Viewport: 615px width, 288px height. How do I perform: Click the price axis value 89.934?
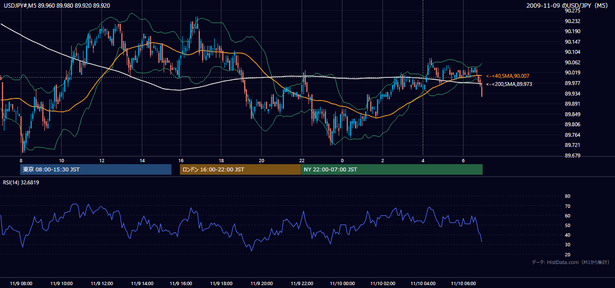[572, 93]
